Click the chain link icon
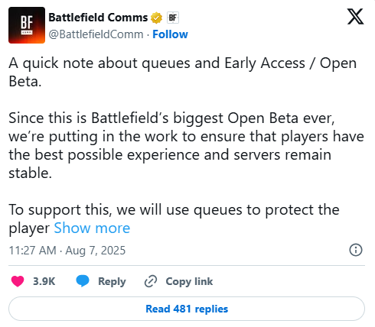 click(151, 281)
